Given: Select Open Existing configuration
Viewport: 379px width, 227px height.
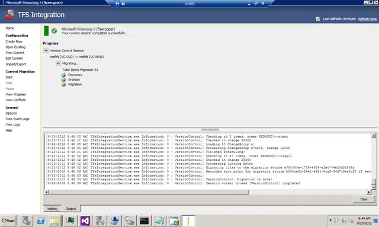Looking at the screenshot, I should click(x=15, y=47).
